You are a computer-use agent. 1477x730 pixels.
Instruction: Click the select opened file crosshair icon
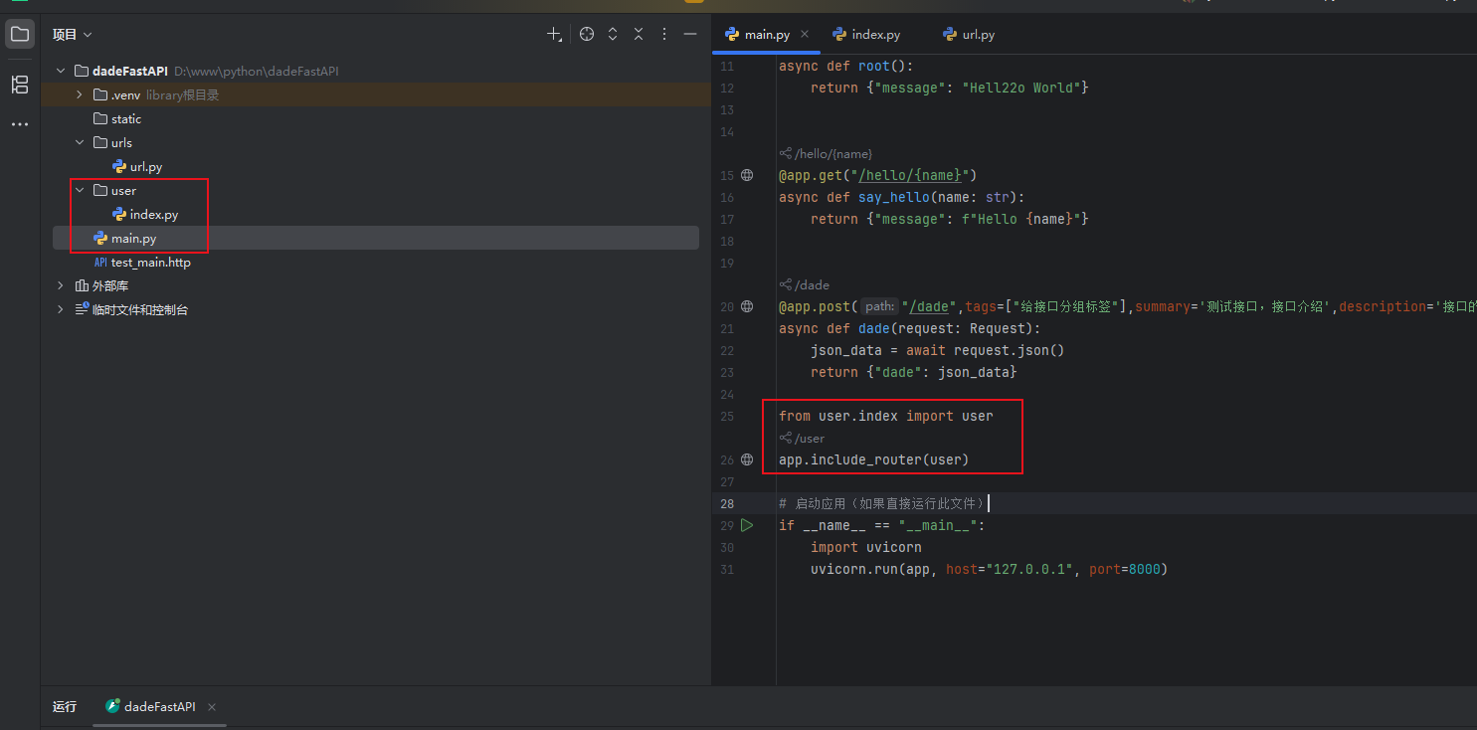pos(587,34)
